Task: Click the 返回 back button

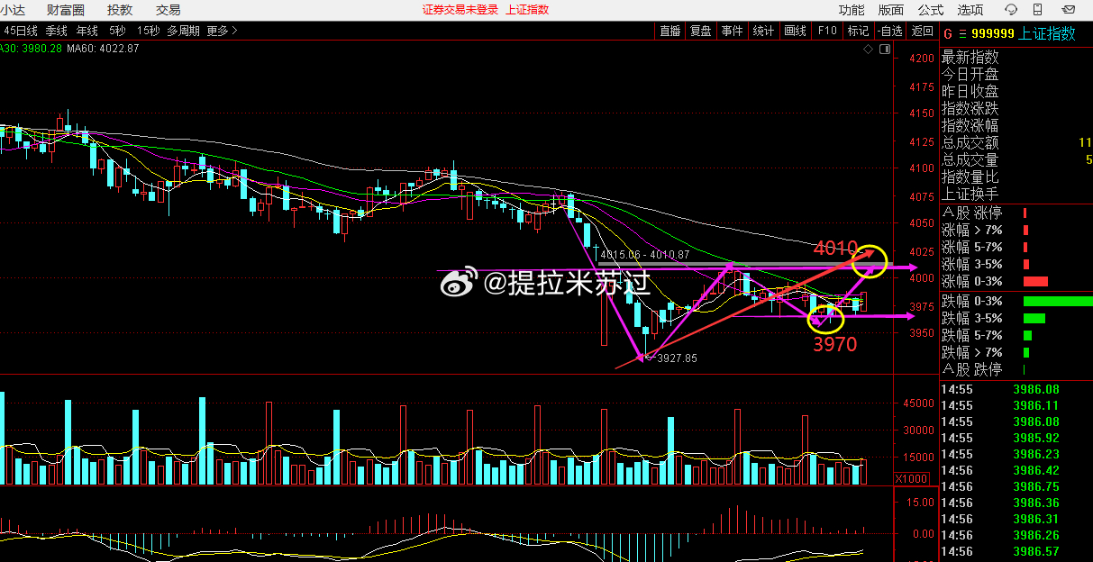Action: pos(922,30)
